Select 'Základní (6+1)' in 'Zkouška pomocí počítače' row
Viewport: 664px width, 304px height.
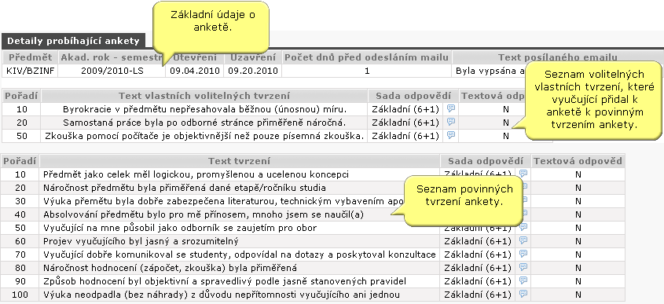pos(405,137)
